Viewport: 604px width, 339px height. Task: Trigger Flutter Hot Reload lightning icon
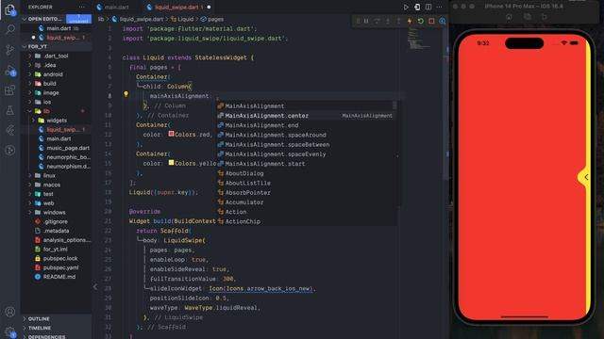(410, 21)
